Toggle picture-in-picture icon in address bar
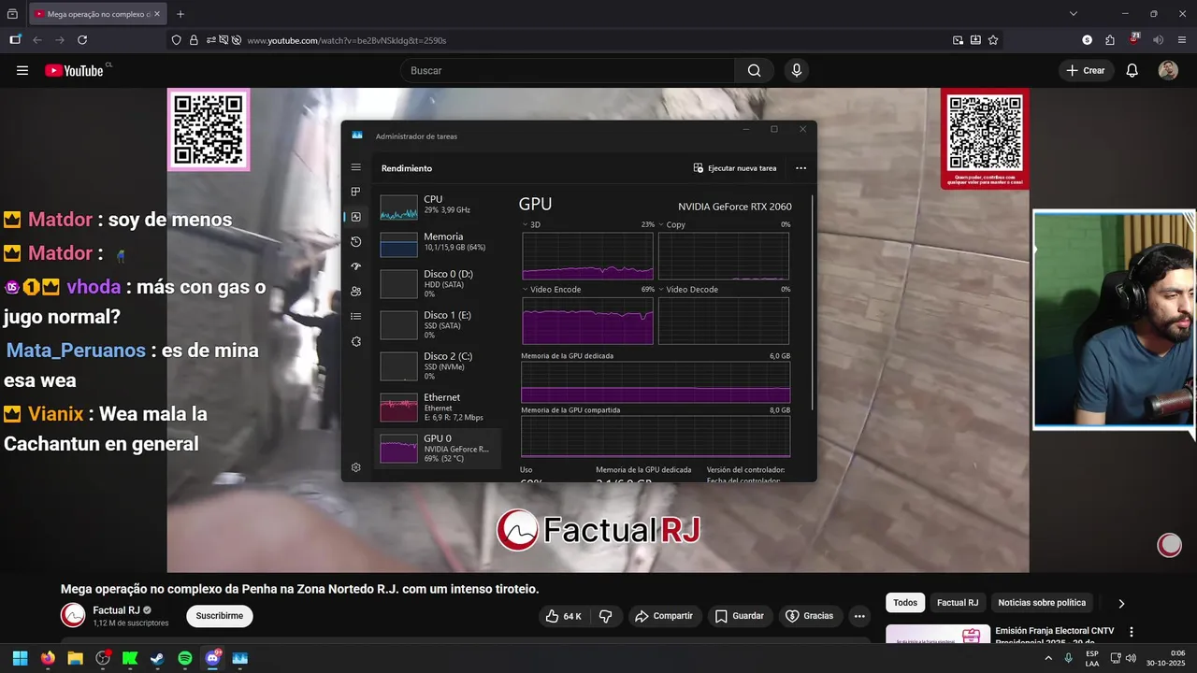 pos(958,40)
